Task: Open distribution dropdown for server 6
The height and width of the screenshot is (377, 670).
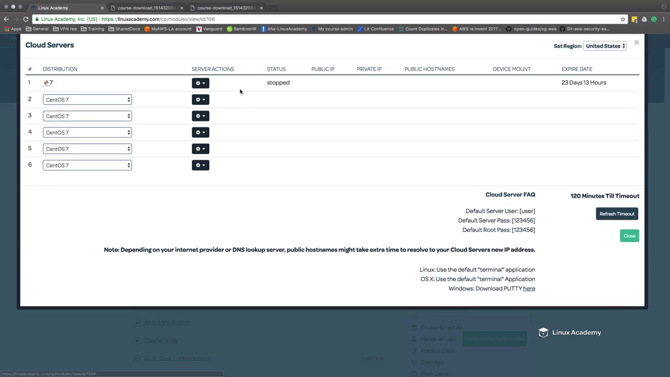Action: 87,165
